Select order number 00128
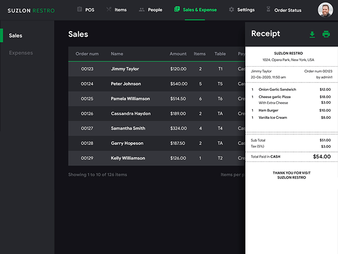This screenshot has width=338, height=254. click(x=87, y=143)
